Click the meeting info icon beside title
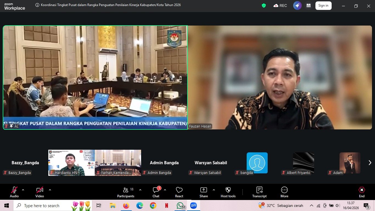 [37, 5]
